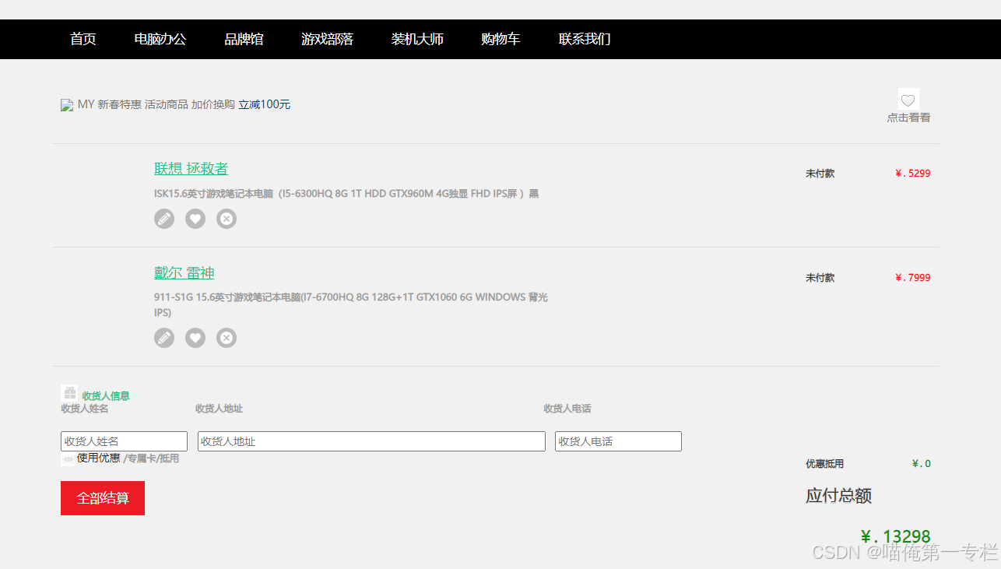Screen dimensions: 1001x569
Task: Favorite the 联想 拯救者 item with heart icon
Action: pyautogui.click(x=195, y=219)
